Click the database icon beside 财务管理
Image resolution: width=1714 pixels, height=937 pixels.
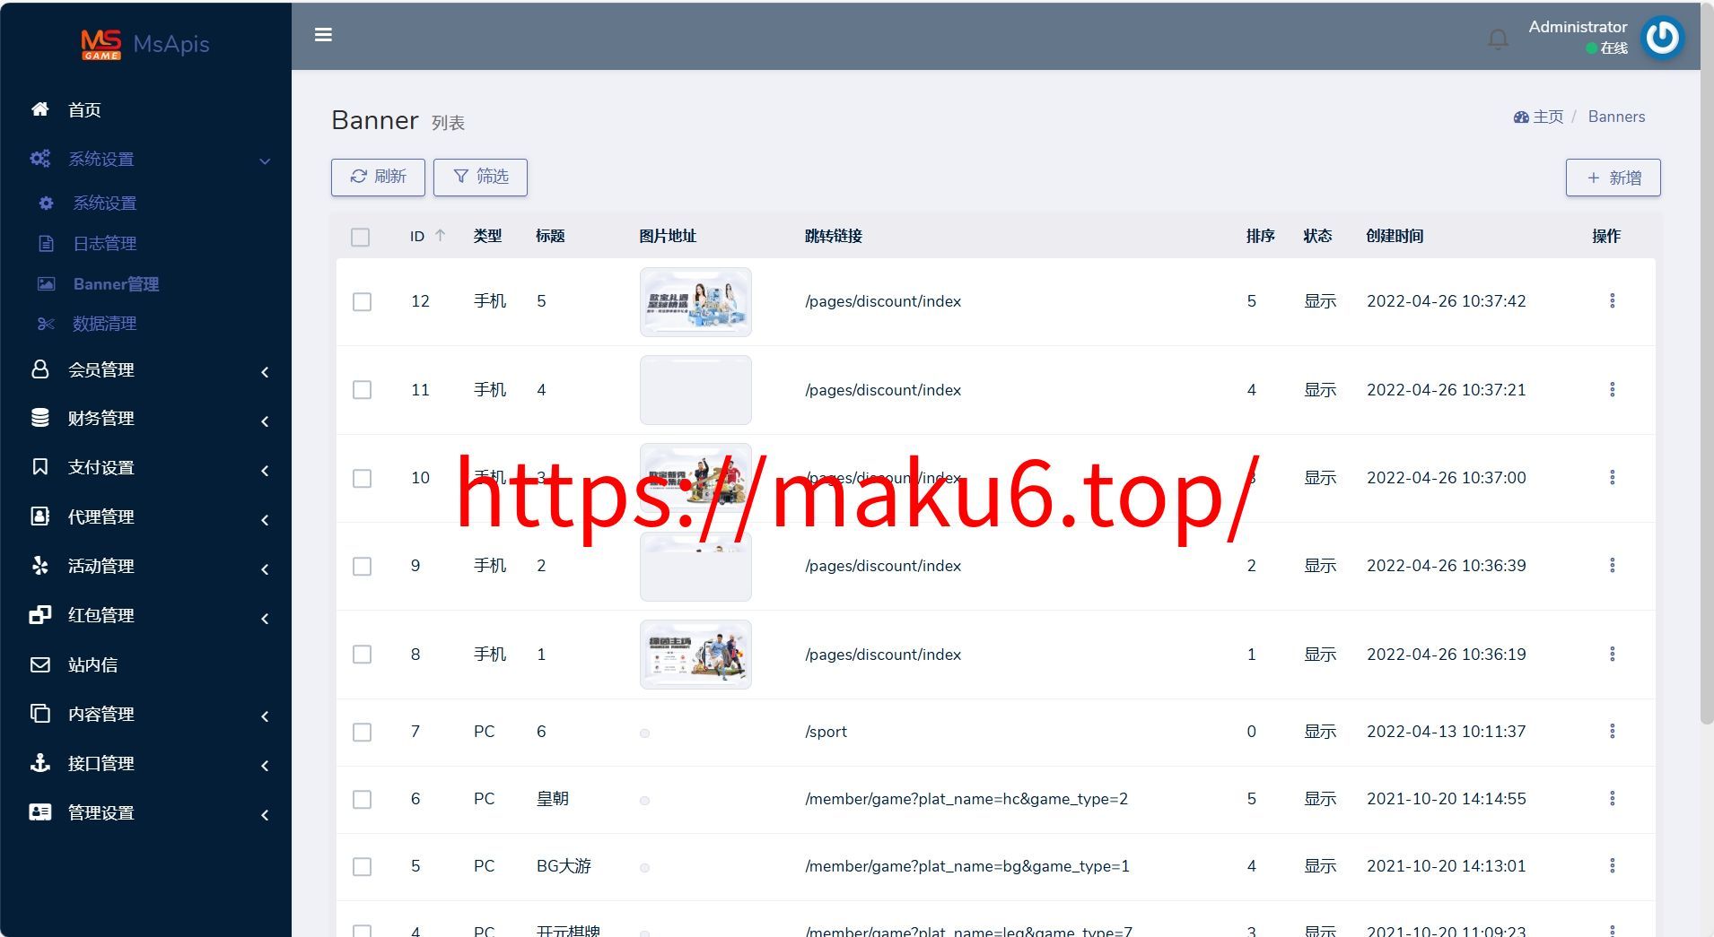(x=39, y=418)
